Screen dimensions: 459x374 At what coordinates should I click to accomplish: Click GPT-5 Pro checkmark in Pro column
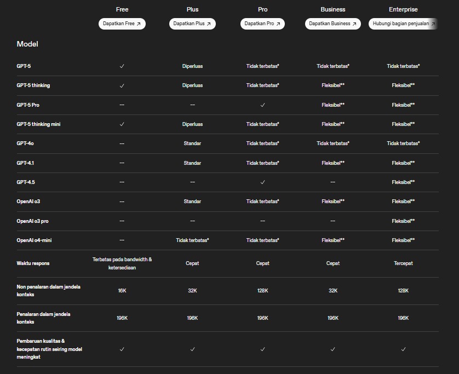pos(262,105)
